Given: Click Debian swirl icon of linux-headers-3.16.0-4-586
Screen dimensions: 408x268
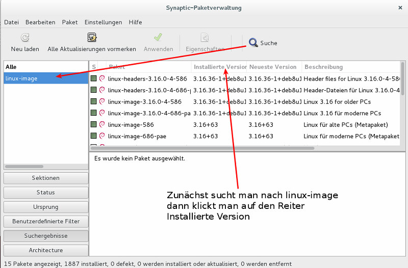Looking at the screenshot, I should pos(102,78).
